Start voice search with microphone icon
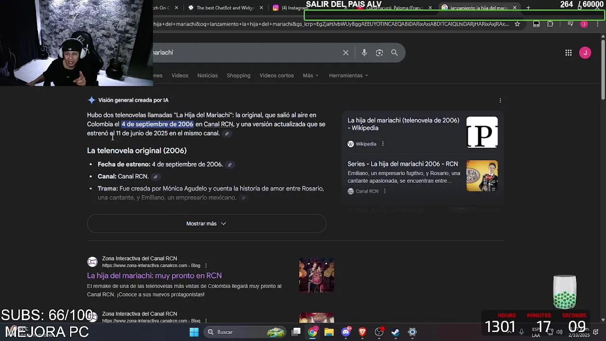Viewport: 606px width, 341px height. pos(364,53)
